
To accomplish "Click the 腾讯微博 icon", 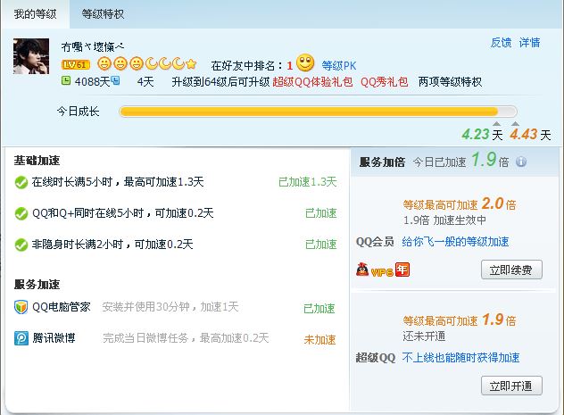I will 21,338.
